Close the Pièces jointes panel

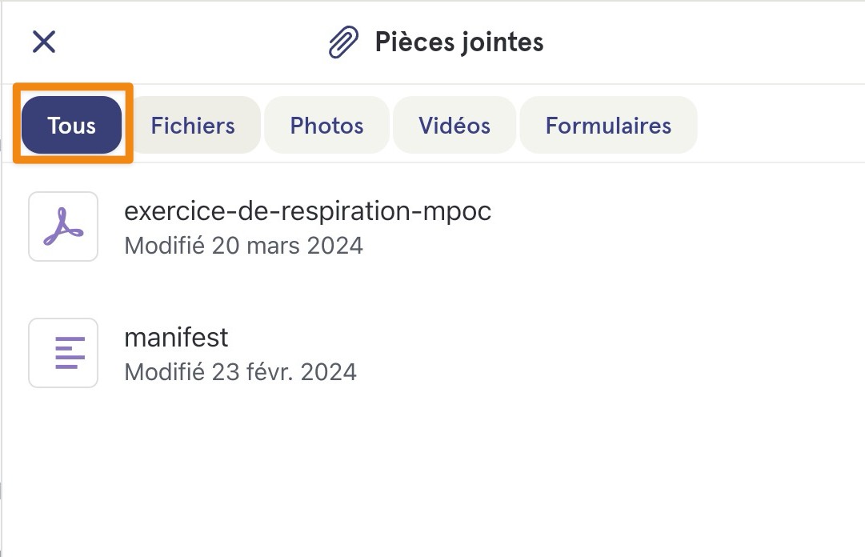pos(44,42)
